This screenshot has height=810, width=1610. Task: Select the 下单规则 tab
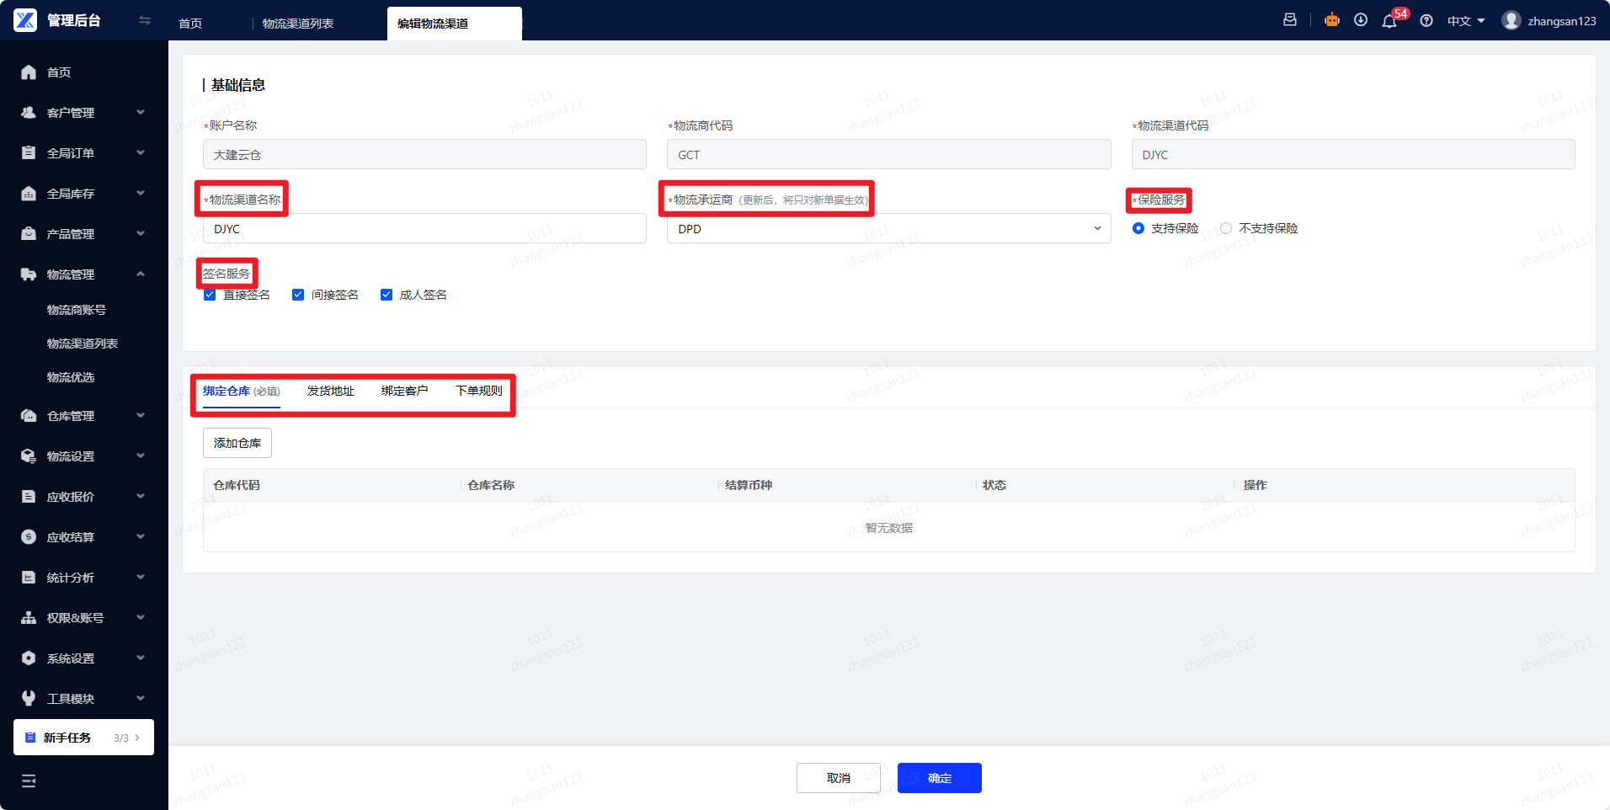pyautogui.click(x=479, y=392)
